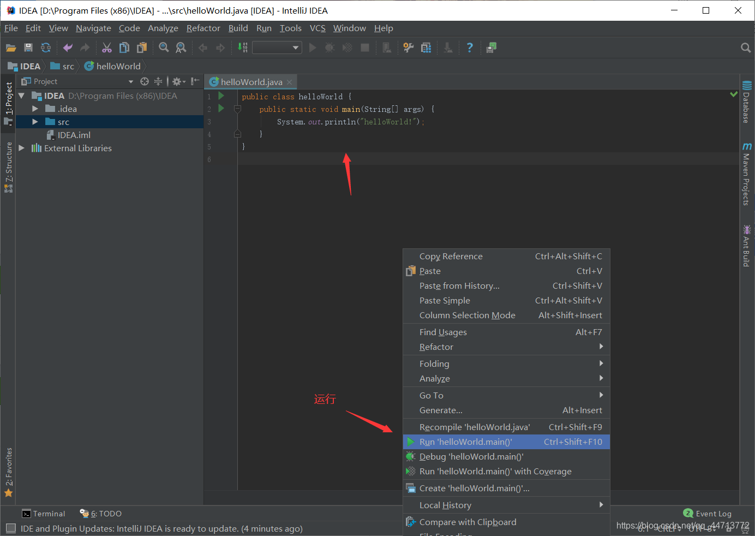Toggle the Maven Projects tool window
The height and width of the screenshot is (536, 755).
click(747, 174)
